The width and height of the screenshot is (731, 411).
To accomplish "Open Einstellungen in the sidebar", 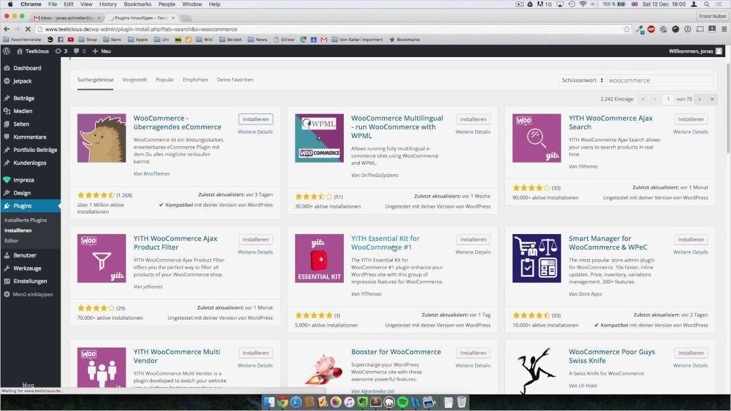I will click(x=30, y=281).
